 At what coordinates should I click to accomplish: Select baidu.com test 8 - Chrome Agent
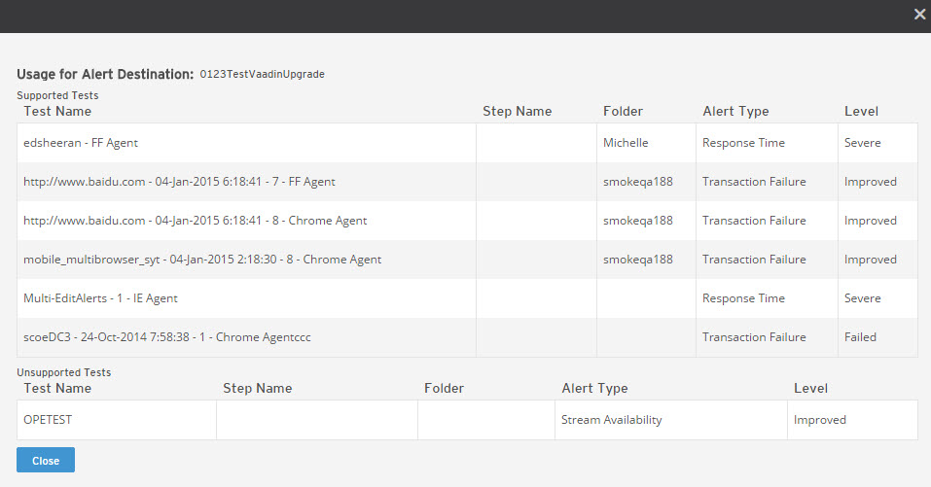467,221
